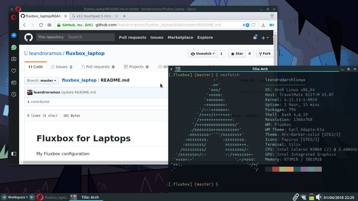This screenshot has height=201, width=358.
Task: Expand the plus create-new dropdown
Action: [265, 38]
